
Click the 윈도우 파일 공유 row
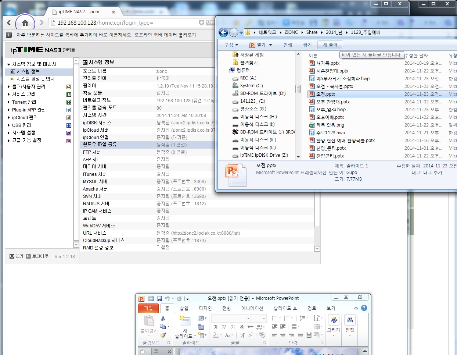[x=147, y=145]
